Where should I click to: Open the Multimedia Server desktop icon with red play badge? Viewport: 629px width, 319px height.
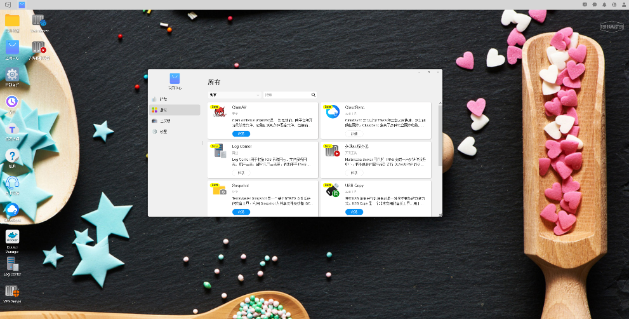pyautogui.click(x=39, y=48)
